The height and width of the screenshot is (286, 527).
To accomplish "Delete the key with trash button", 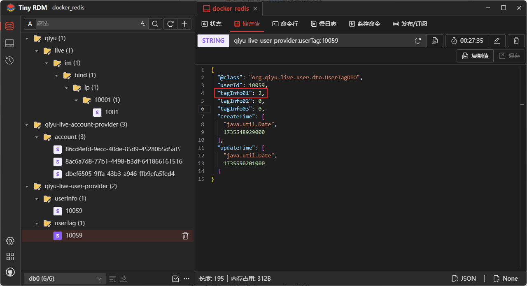I will pos(516,41).
